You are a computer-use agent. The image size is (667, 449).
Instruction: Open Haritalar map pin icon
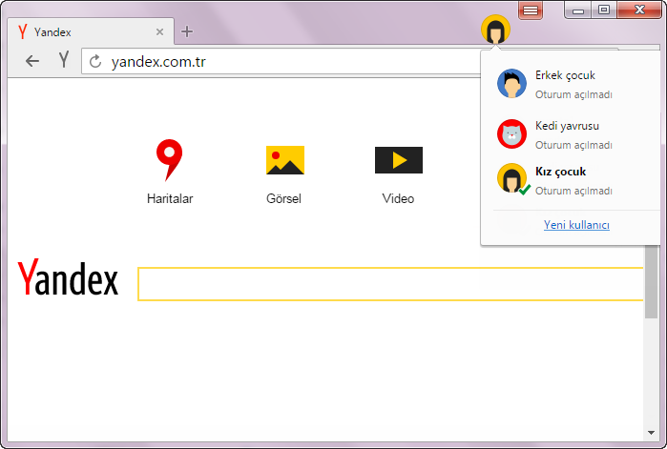click(169, 160)
